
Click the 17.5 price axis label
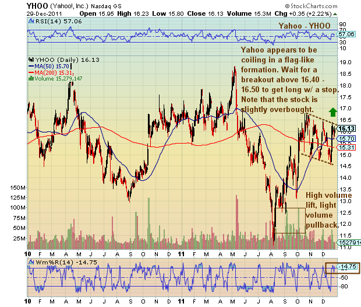[x=346, y=97]
